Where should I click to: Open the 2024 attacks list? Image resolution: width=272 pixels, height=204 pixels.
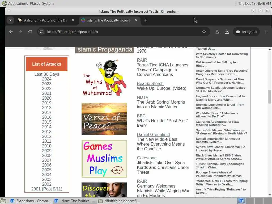[47, 79]
